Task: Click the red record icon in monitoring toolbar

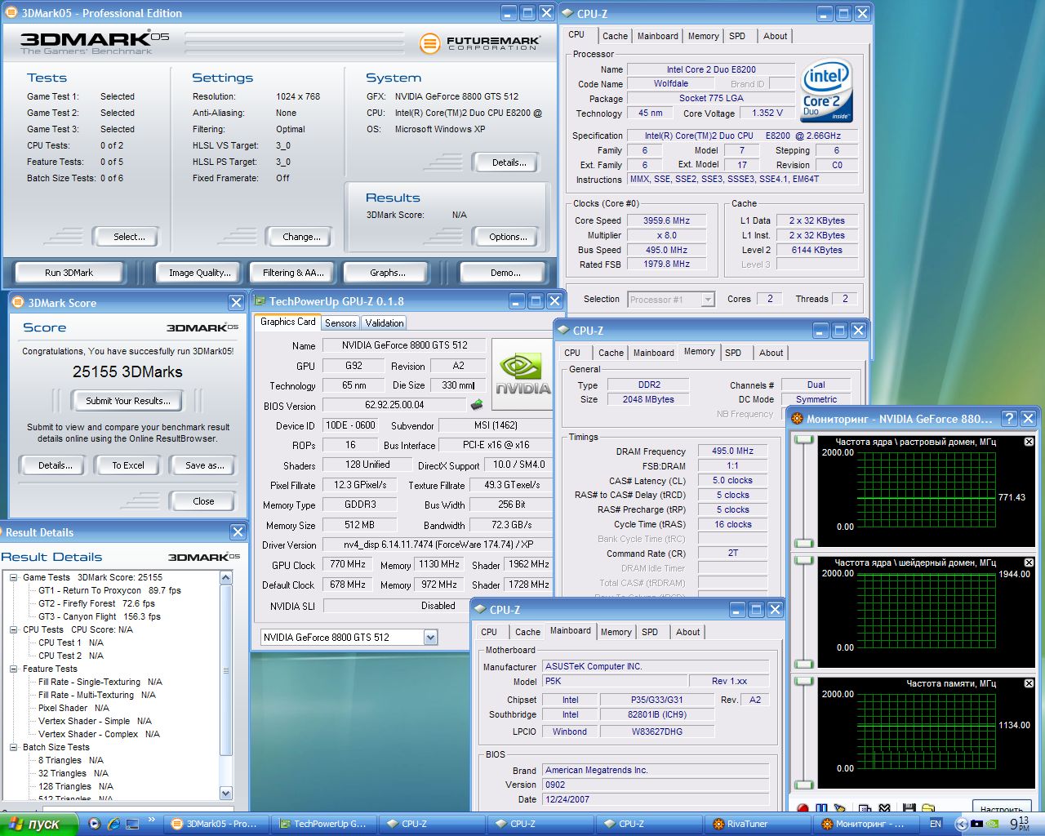Action: tap(803, 809)
